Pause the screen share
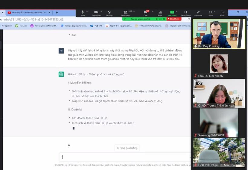This screenshot has height=170, width=248. point(185,12)
